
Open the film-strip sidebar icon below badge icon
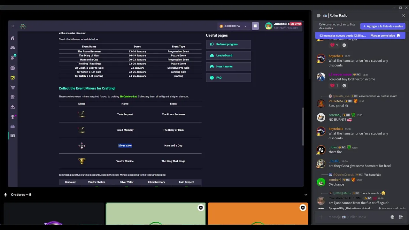[12, 68]
